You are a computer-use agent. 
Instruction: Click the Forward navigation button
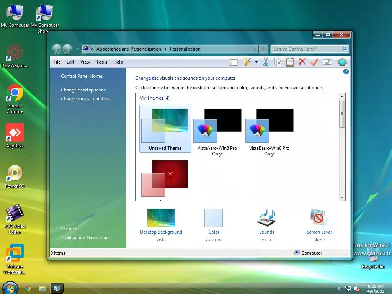click(67, 49)
